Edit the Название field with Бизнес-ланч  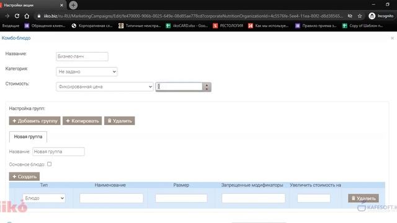pyautogui.click(x=82, y=56)
